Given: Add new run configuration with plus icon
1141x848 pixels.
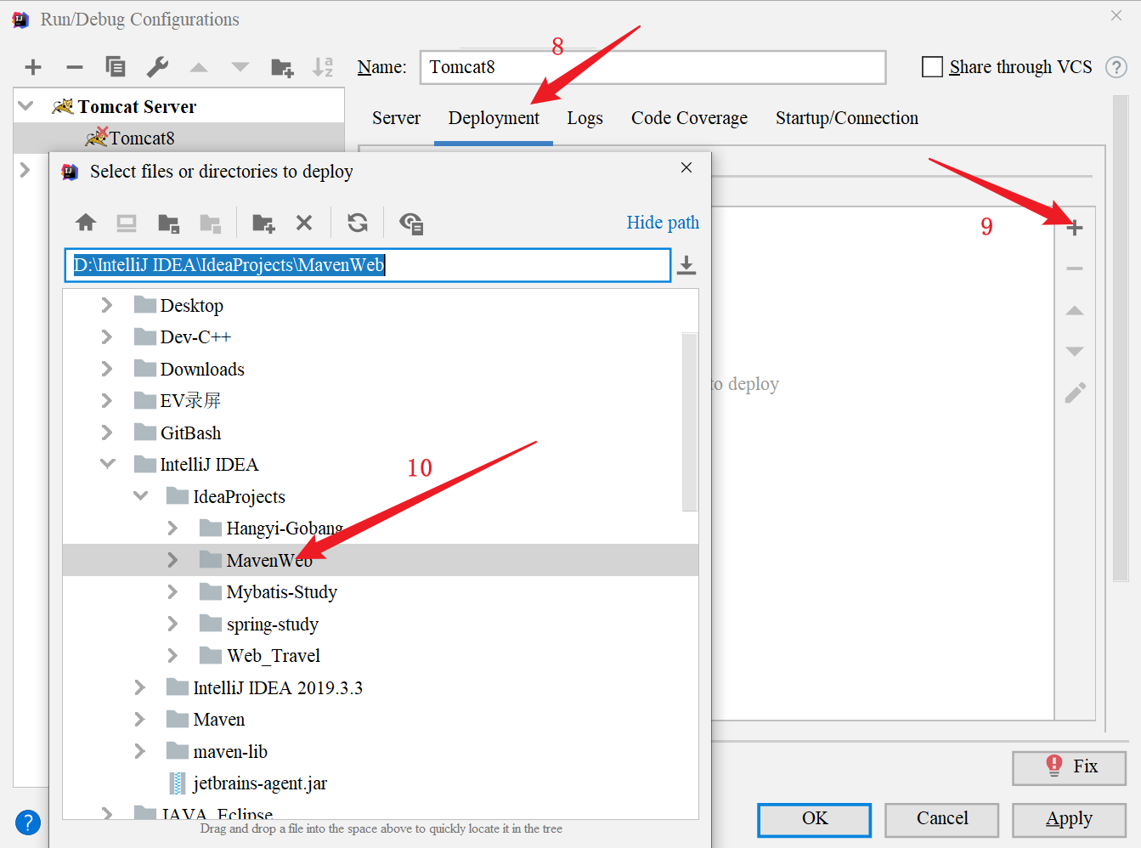Looking at the screenshot, I should (x=33, y=67).
